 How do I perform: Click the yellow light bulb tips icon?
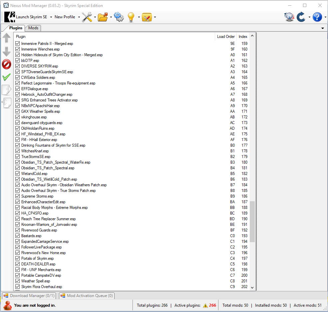[x=131, y=17]
